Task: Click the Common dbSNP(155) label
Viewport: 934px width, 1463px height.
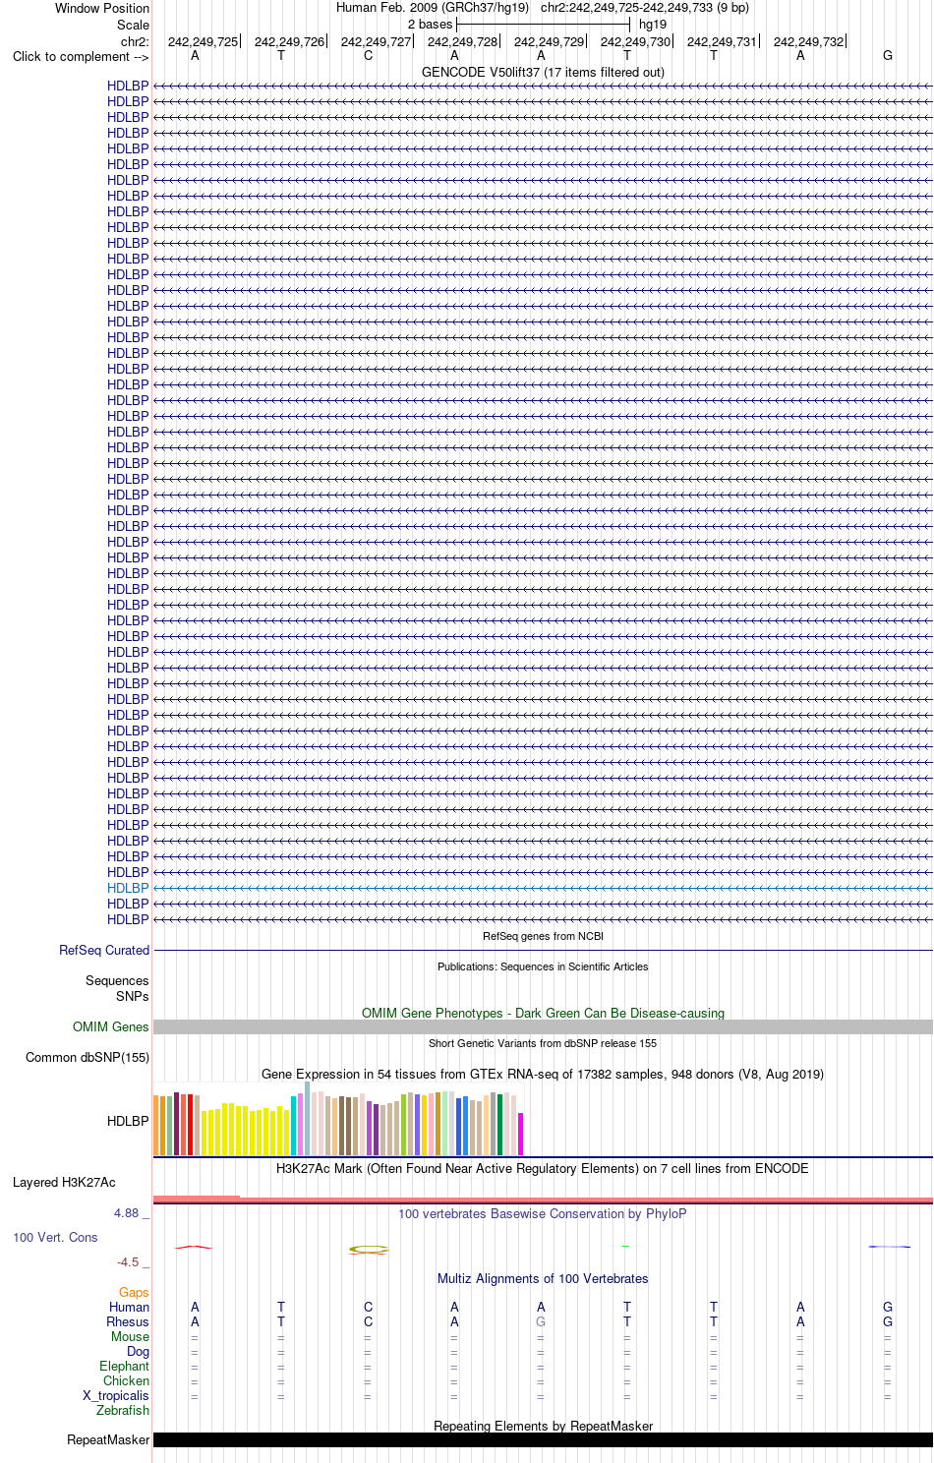Action: click(88, 1057)
